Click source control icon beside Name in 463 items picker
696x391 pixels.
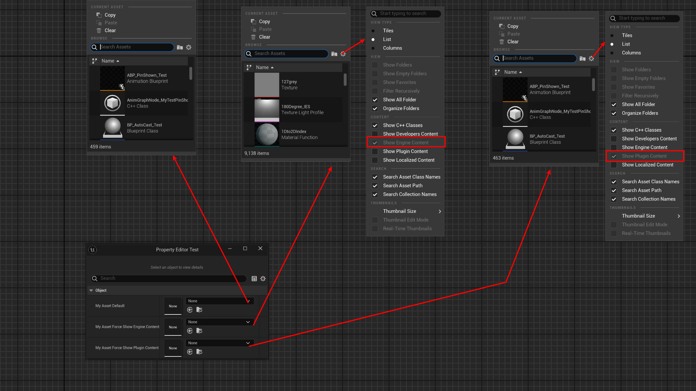(497, 72)
